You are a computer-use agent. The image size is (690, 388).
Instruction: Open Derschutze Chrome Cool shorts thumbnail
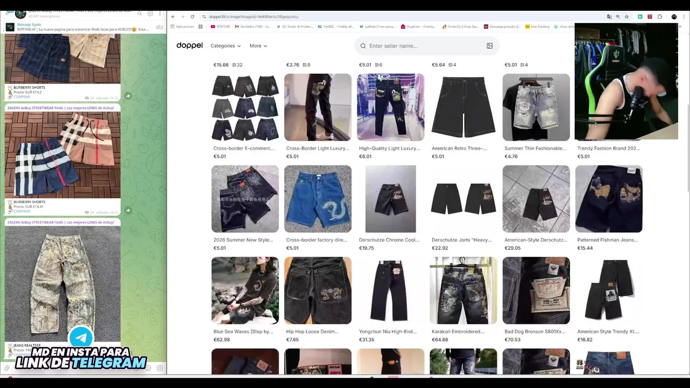click(x=391, y=199)
